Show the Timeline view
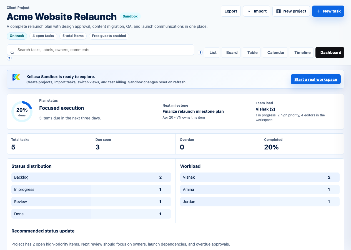 (302, 52)
